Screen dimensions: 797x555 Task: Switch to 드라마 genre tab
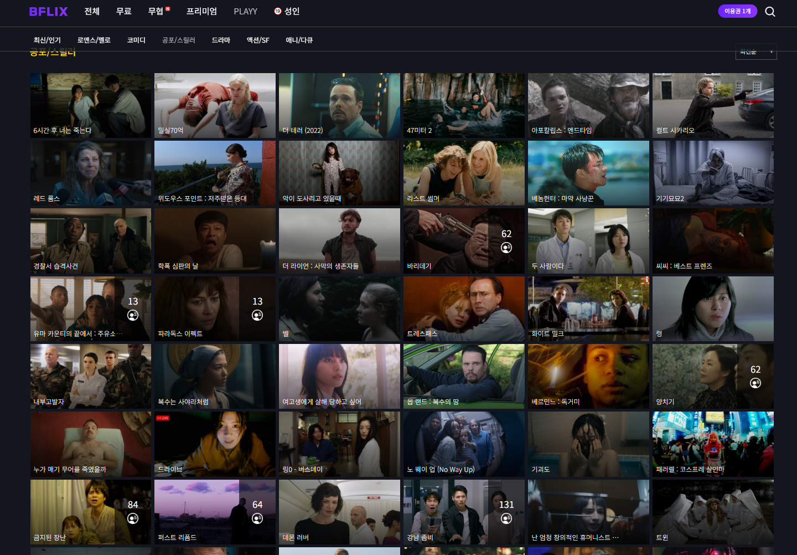pos(221,40)
